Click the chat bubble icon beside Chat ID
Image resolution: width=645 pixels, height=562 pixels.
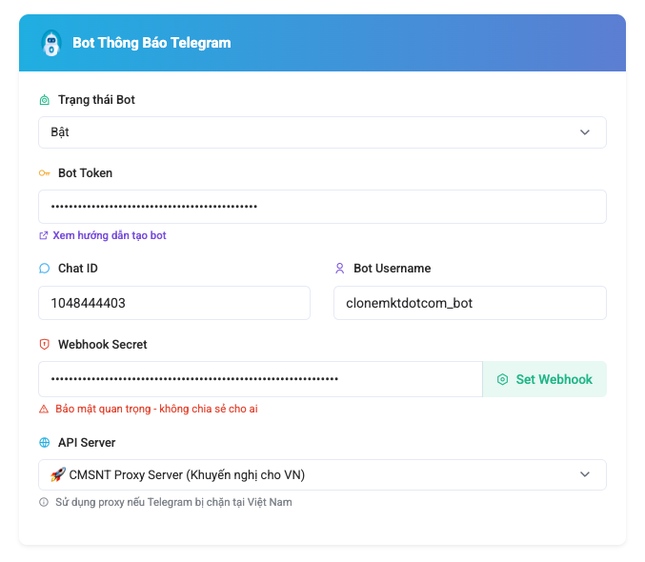tap(45, 269)
